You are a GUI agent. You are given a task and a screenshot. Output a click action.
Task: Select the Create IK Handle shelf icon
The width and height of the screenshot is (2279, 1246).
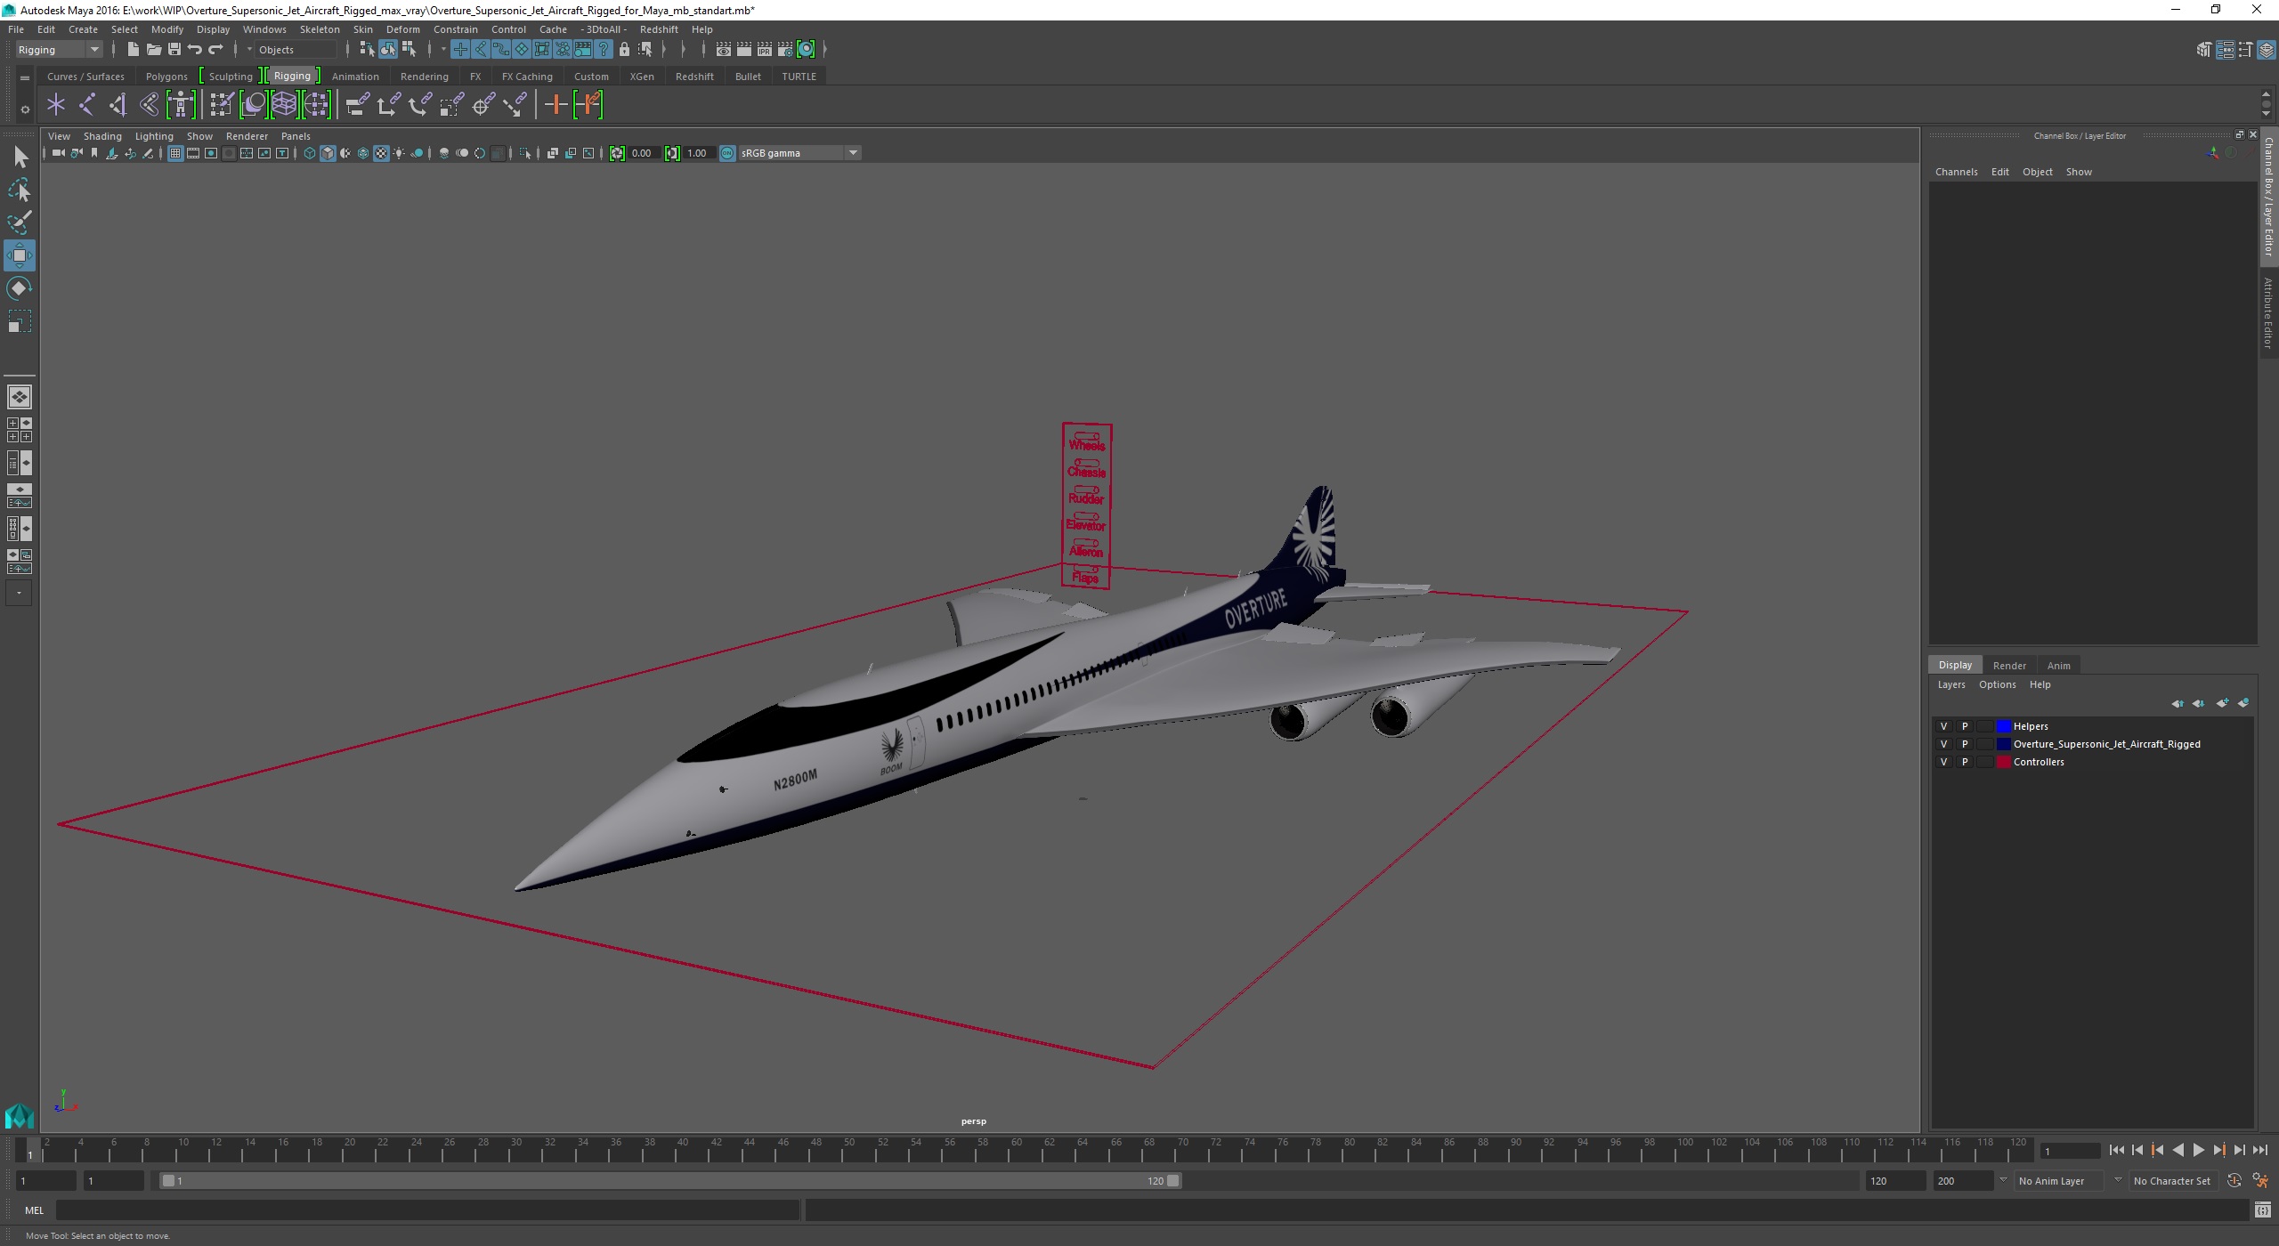(118, 105)
